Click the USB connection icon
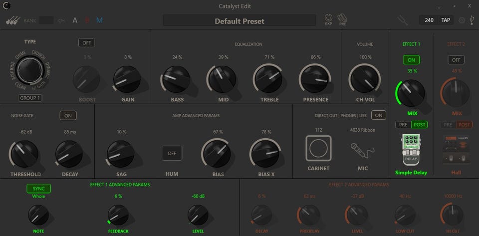This screenshot has width=479, height=236. (472, 20)
